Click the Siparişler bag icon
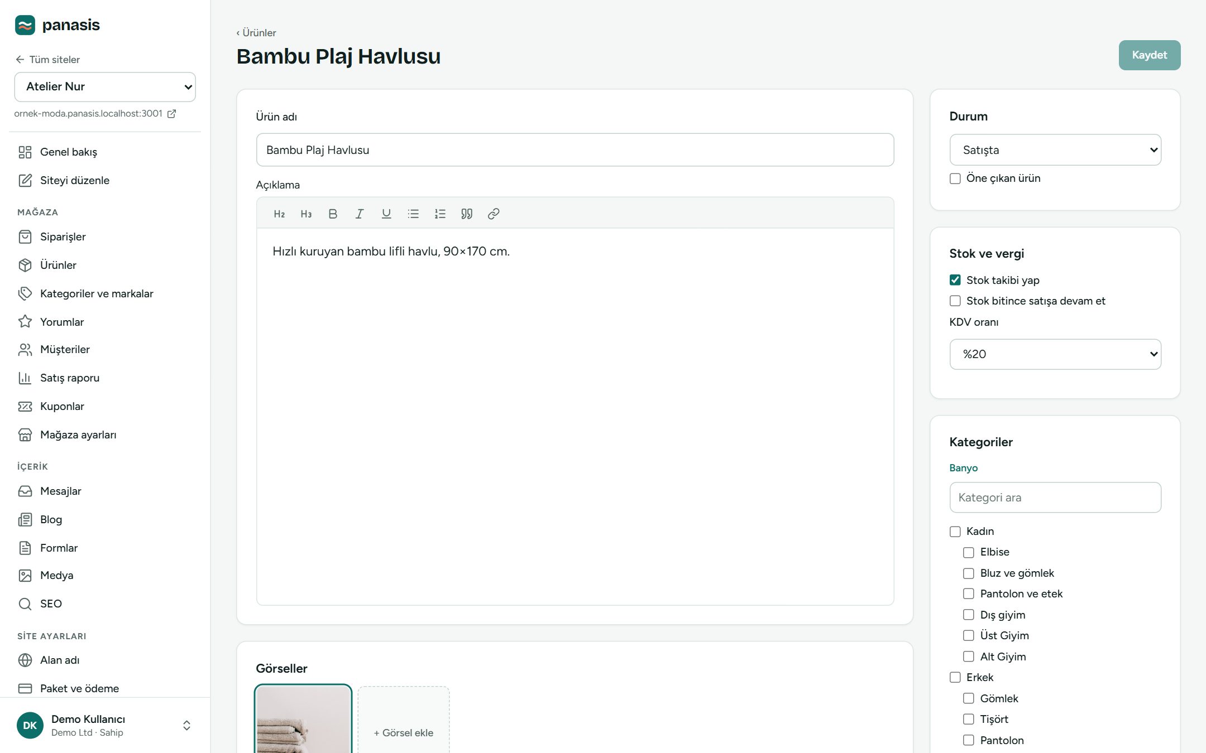 (x=25, y=237)
